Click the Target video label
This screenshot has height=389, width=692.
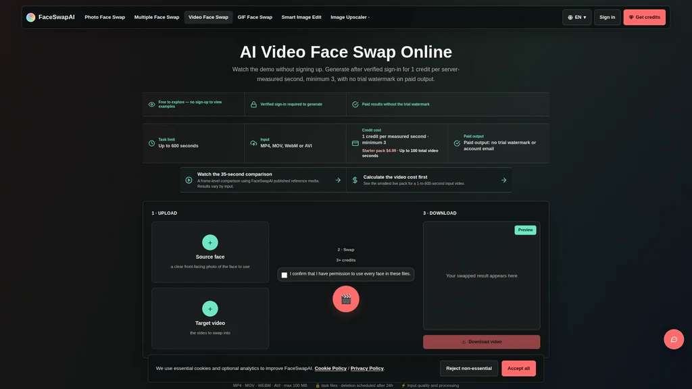pos(210,323)
